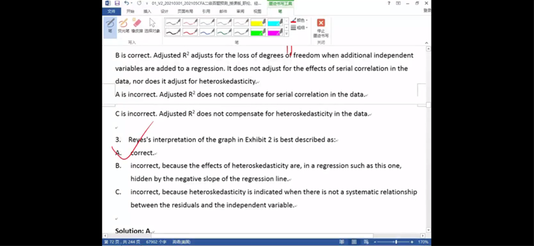Choose the magenta highlighter pen style
Image resolution: width=534 pixels, height=246 pixels.
click(x=275, y=33)
